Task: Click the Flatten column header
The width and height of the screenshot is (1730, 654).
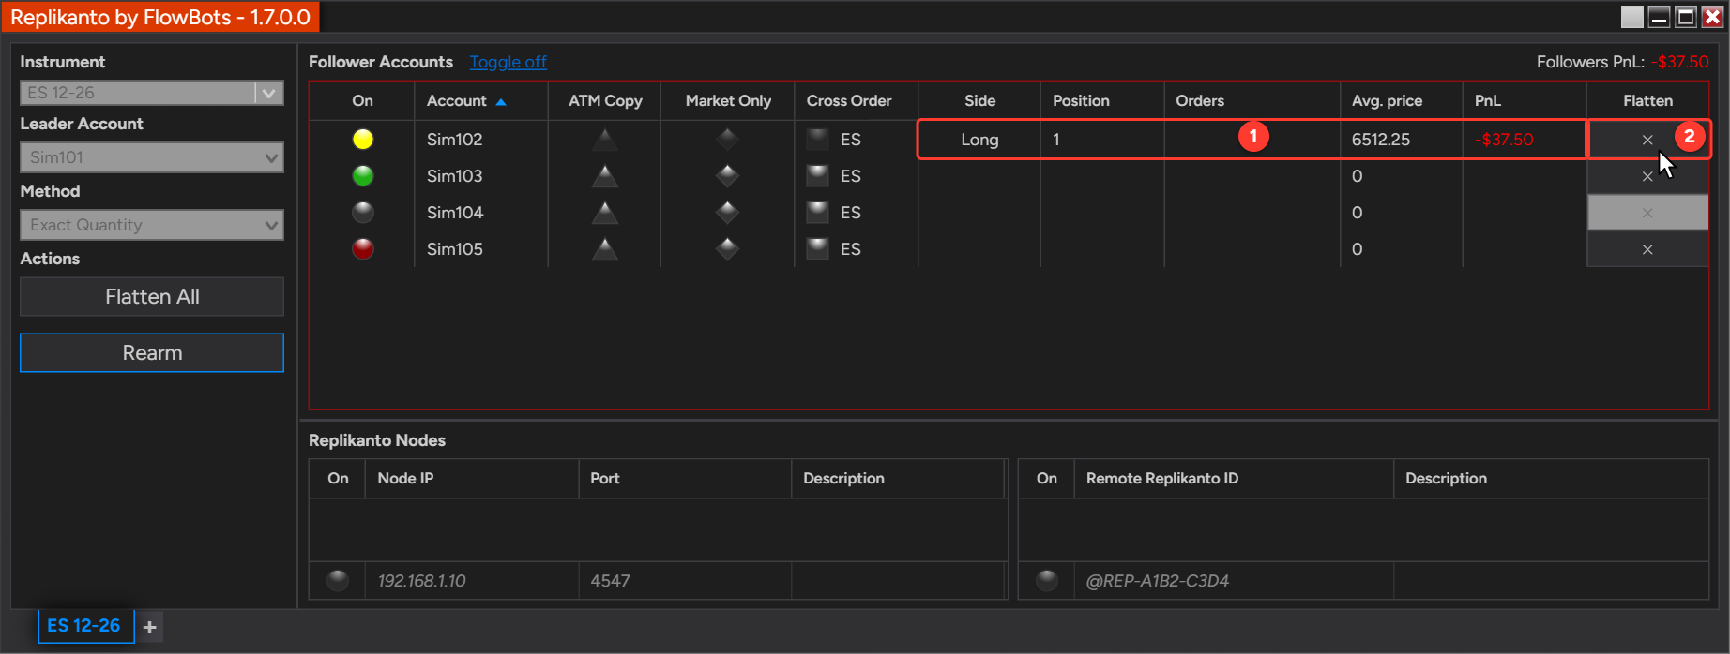Action: pos(1647,100)
